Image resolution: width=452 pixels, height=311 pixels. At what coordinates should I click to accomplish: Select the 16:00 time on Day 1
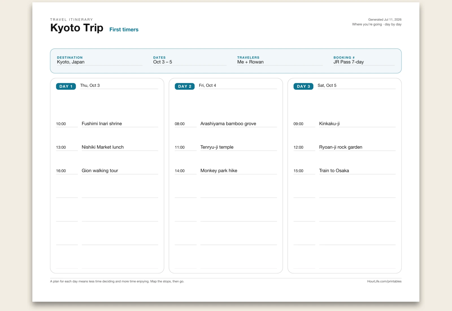67,171
